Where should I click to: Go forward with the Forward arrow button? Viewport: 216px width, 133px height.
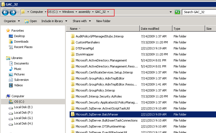(x=13, y=12)
